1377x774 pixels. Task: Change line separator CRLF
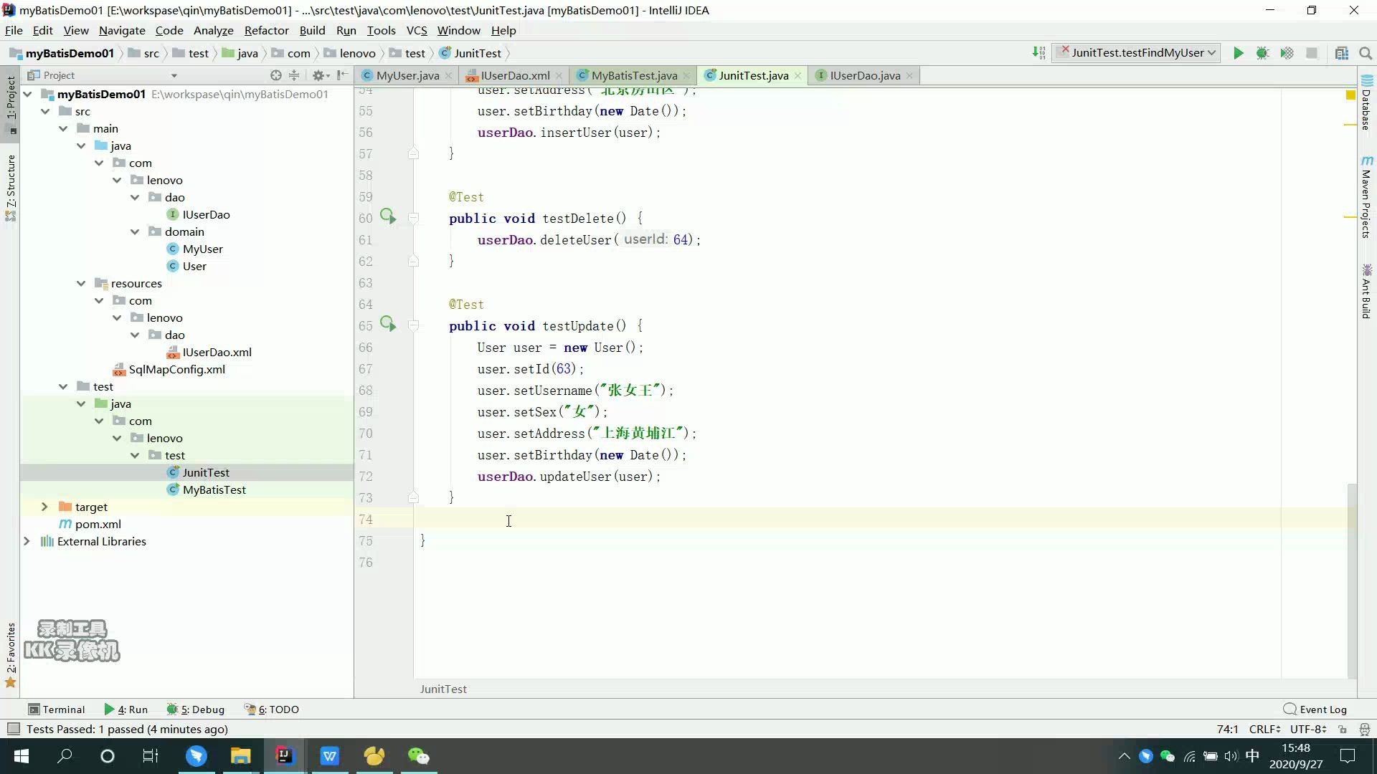pyautogui.click(x=1264, y=729)
